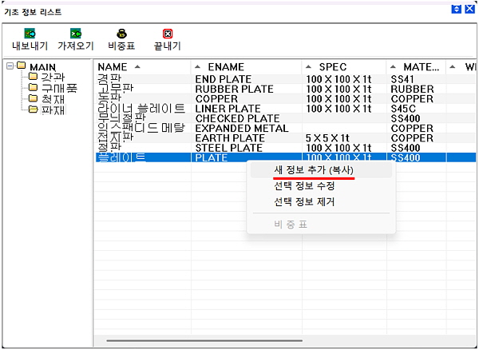
Task: Click the COPPER cell in ENAME column
Action: (216, 99)
